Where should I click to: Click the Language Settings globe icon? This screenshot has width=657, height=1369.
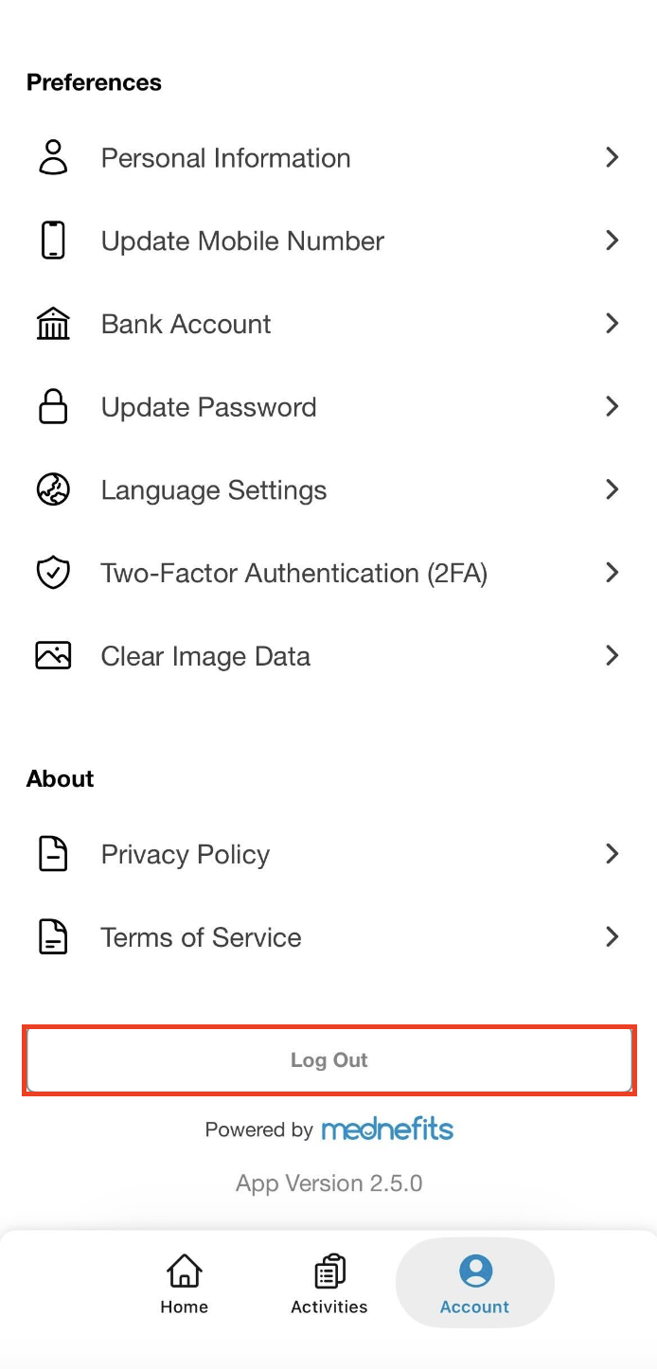point(53,490)
